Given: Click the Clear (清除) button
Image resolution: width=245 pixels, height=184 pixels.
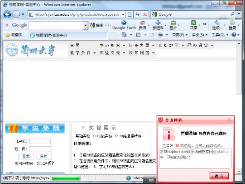Looking at the screenshot, I should pos(44,156).
